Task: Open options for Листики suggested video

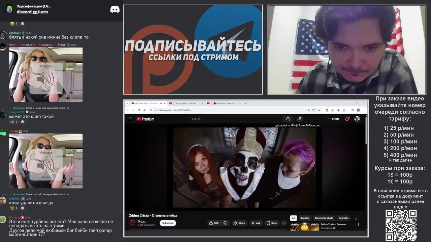Action: [x=358, y=225]
